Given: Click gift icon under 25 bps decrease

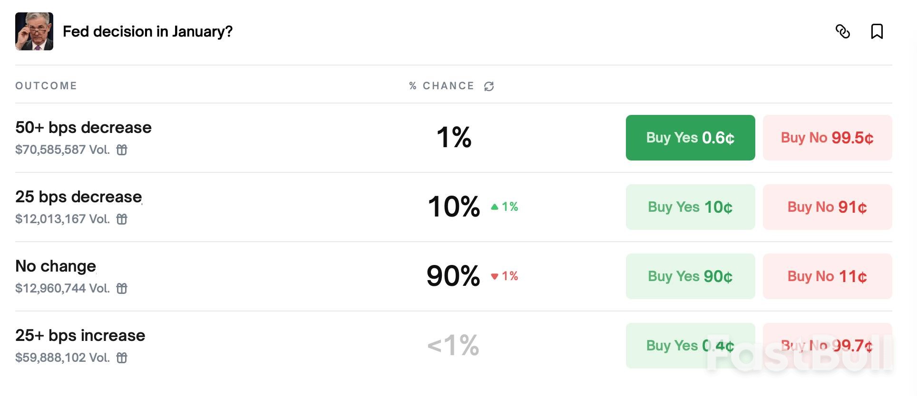Looking at the screenshot, I should pyautogui.click(x=122, y=219).
